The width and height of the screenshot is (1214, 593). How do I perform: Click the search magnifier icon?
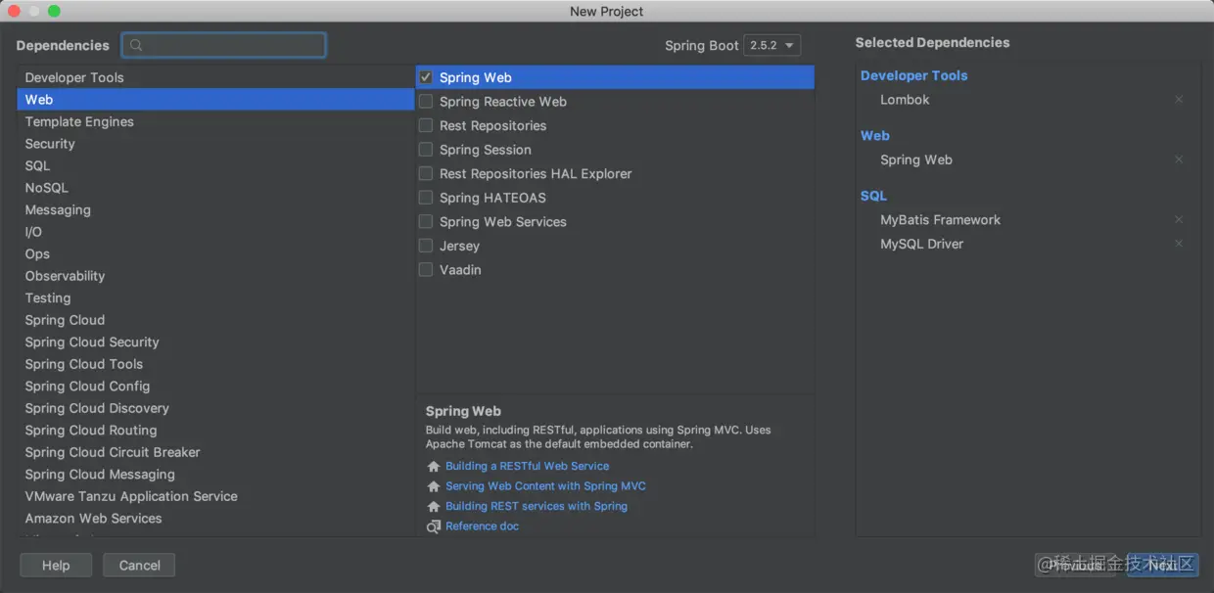click(x=136, y=45)
